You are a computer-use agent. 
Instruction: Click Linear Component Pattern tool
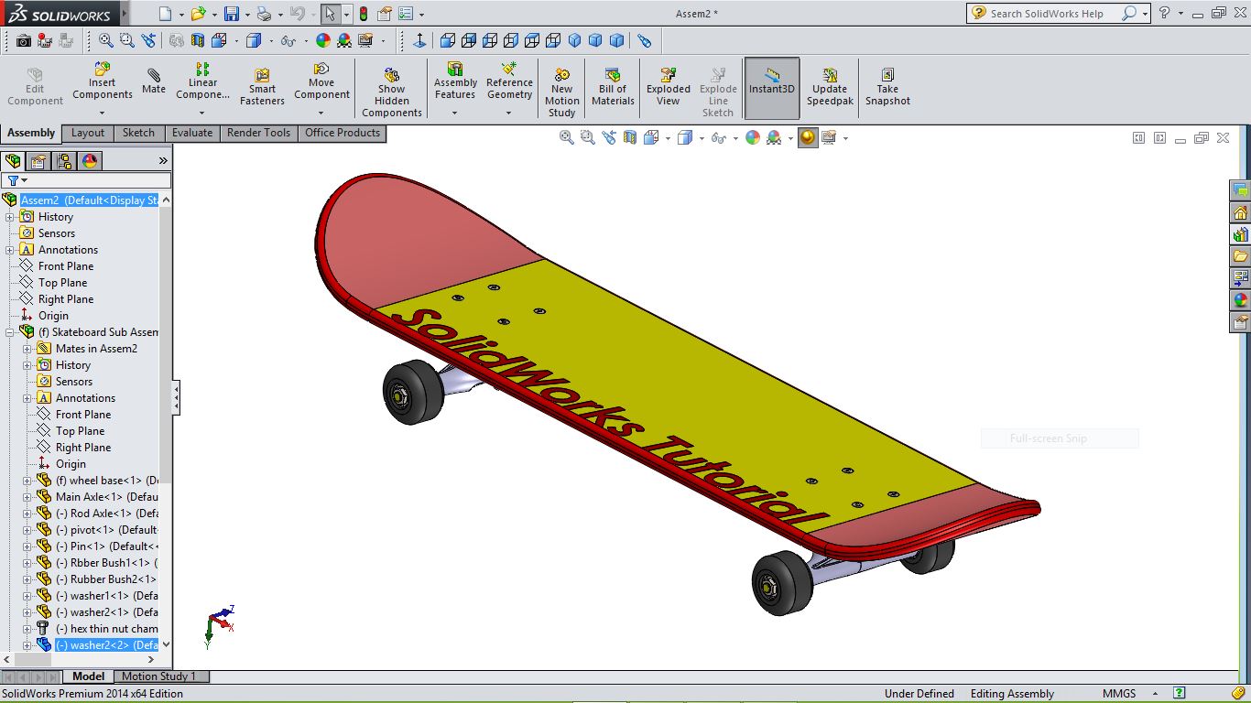203,81
